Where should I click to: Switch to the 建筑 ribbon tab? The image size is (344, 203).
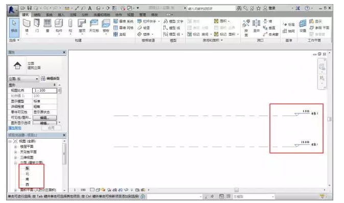(x=25, y=15)
